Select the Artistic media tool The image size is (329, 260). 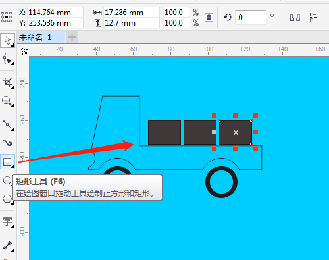7,143
